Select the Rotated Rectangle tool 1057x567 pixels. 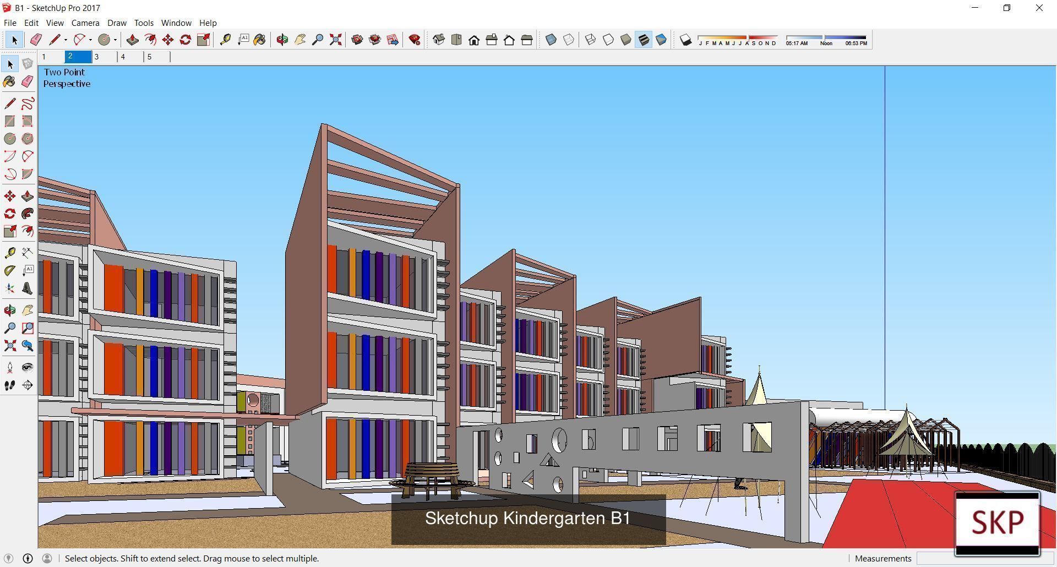[28, 121]
